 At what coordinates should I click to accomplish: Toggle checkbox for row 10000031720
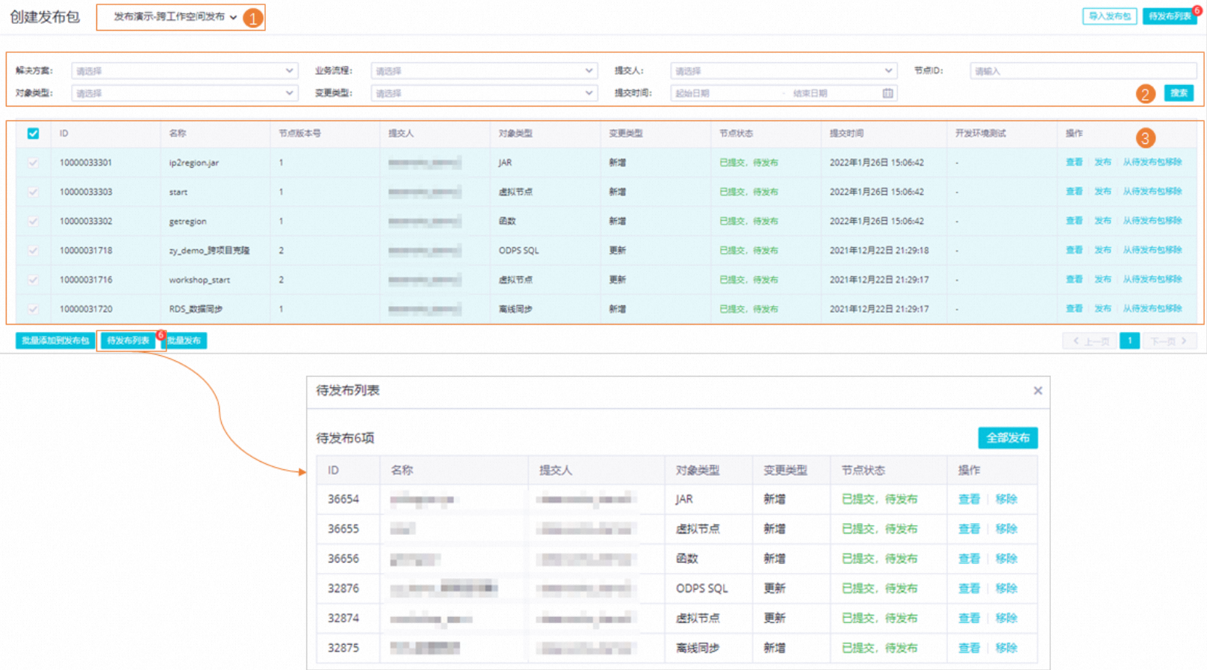33,309
